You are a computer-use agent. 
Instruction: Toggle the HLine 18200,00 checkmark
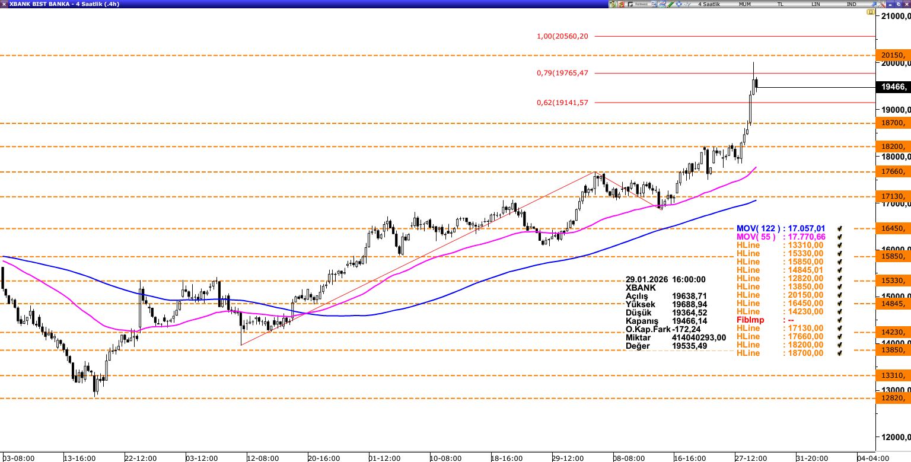tap(839, 345)
